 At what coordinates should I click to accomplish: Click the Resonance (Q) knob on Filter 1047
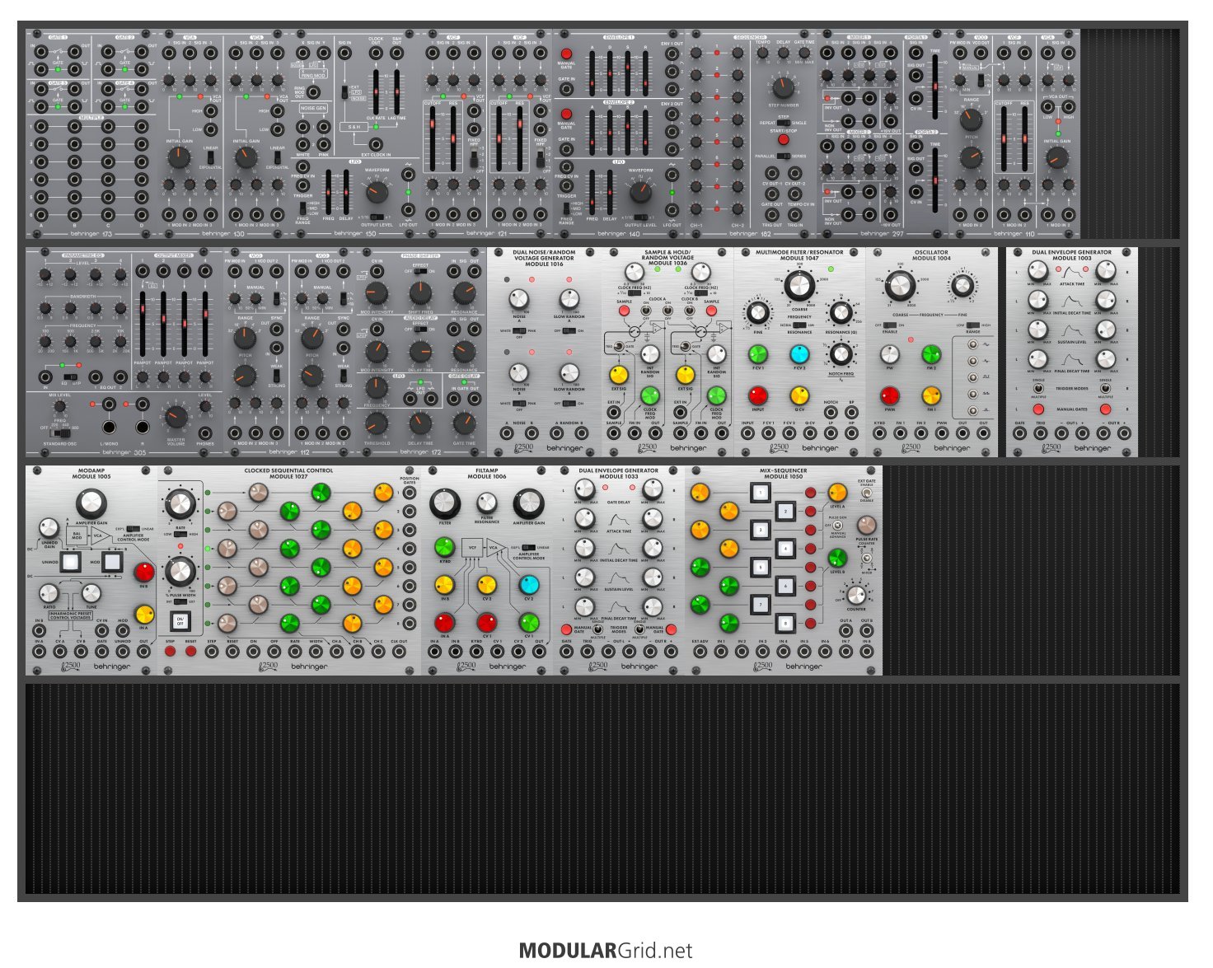[x=840, y=314]
